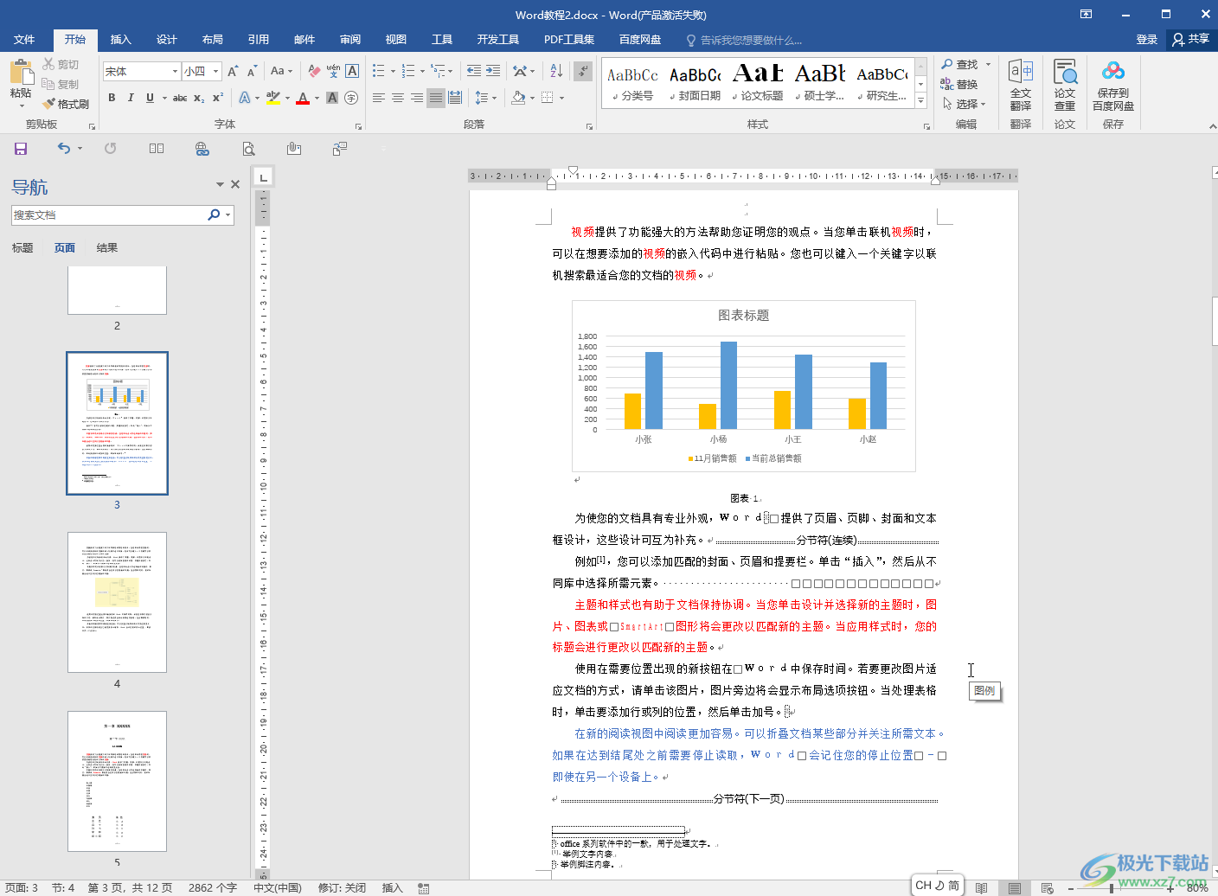The width and height of the screenshot is (1218, 896).
Task: Click the character border A icon
Action: pyautogui.click(x=352, y=71)
